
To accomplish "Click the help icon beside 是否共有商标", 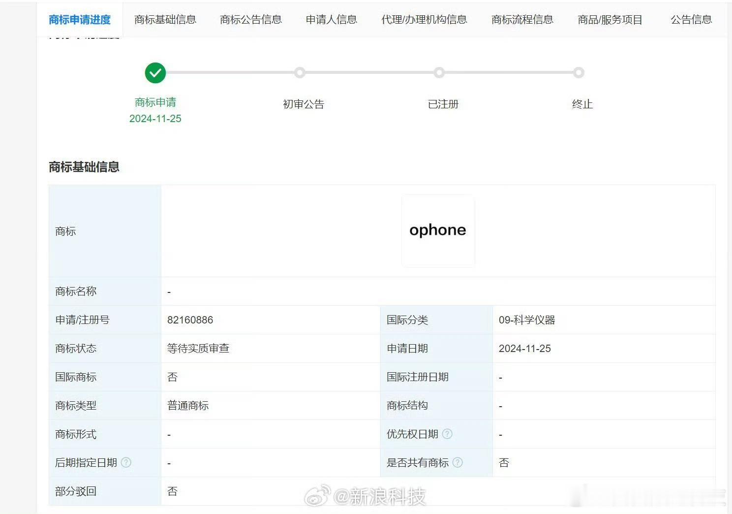I will point(457,462).
